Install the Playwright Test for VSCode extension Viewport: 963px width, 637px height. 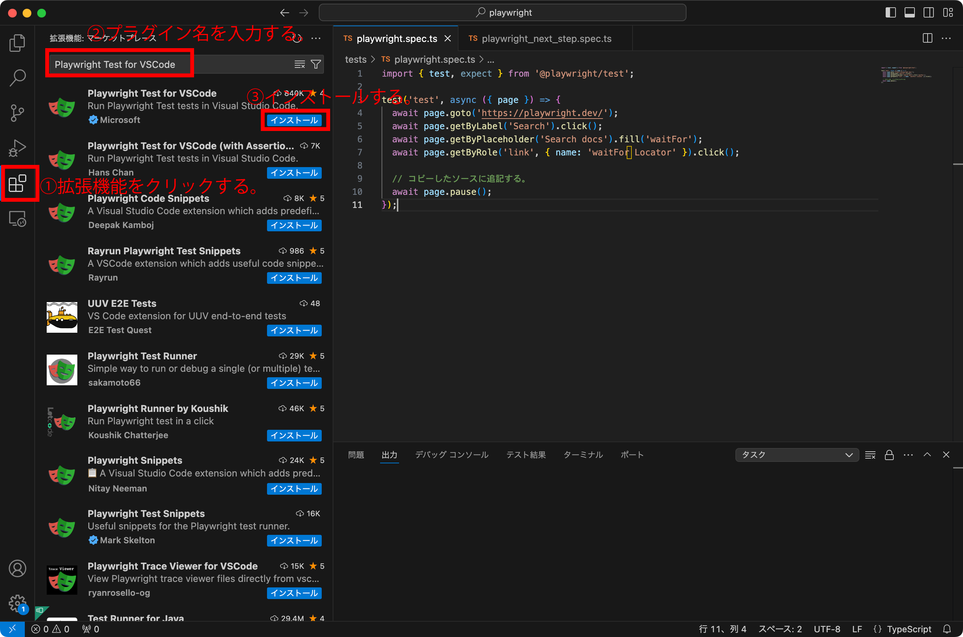tap(295, 120)
